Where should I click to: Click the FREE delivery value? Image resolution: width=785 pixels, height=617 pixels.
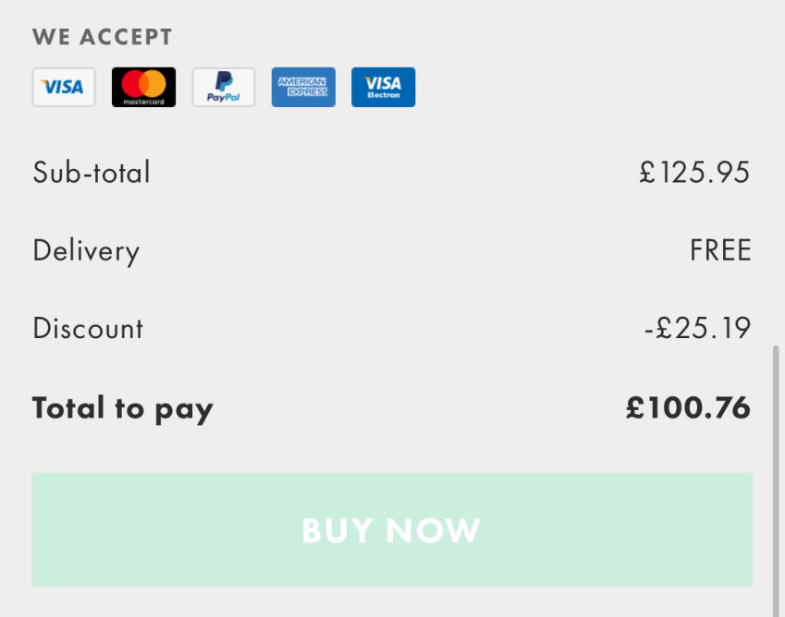[x=720, y=251]
